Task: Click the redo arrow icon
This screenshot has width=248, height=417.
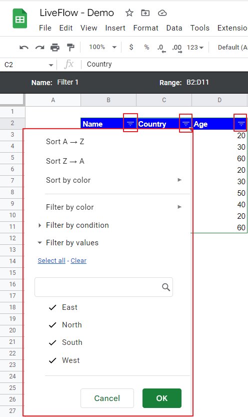Action: (39, 48)
